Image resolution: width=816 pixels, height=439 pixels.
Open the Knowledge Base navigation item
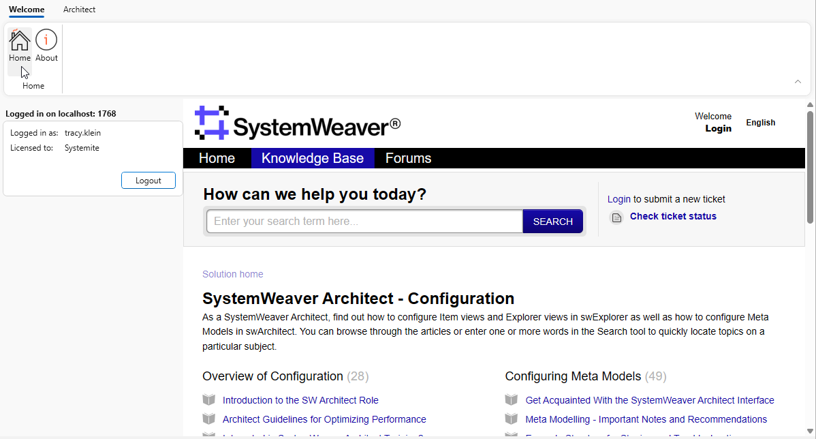[312, 158]
